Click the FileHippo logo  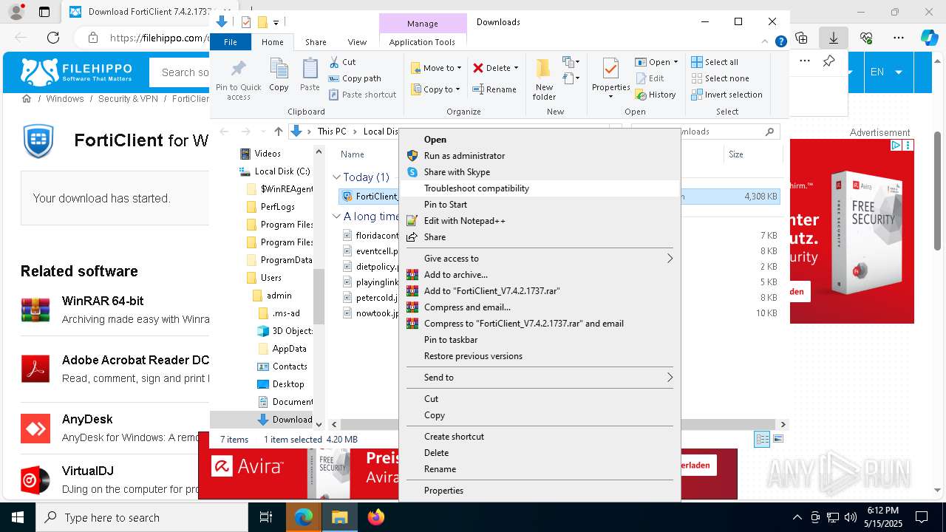click(76, 72)
